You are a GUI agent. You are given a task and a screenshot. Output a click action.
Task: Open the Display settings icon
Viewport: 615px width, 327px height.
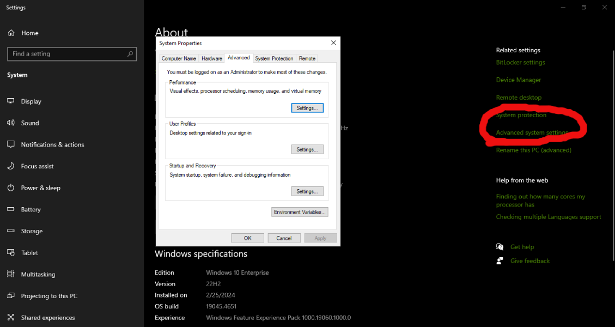pos(10,101)
